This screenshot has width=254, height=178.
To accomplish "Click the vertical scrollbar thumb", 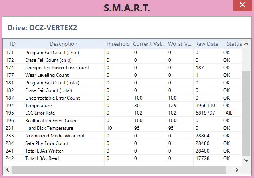I will (x=246, y=113).
